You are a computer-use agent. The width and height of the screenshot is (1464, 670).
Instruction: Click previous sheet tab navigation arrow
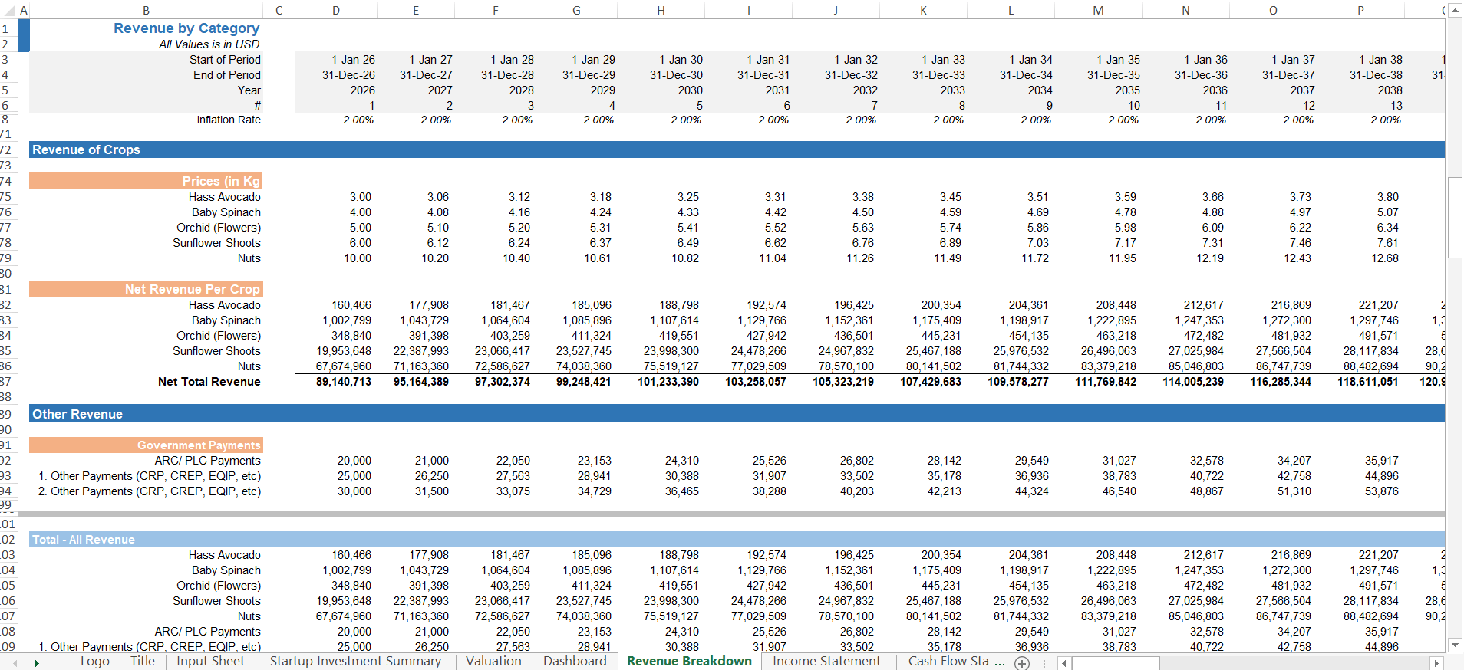pos(15,663)
